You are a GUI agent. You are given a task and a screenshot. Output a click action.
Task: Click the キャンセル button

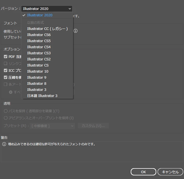point(170,172)
